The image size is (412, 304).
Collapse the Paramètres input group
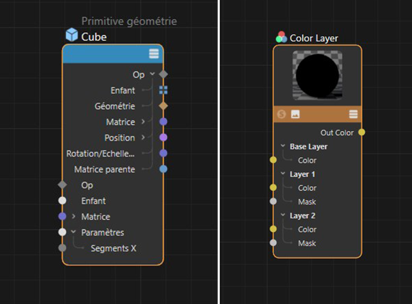pyautogui.click(x=73, y=232)
